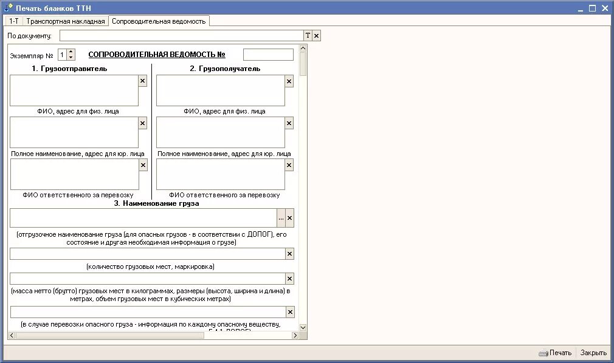Clear Грузоотправитель ФИО ответственного за перевозку field

[143, 165]
